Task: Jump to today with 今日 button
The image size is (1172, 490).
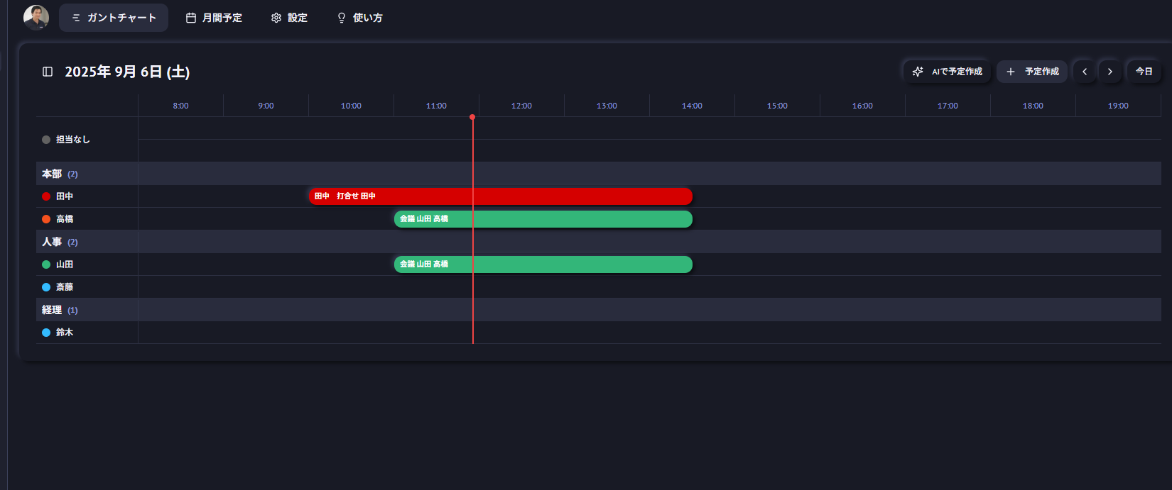Action: 1144,72
